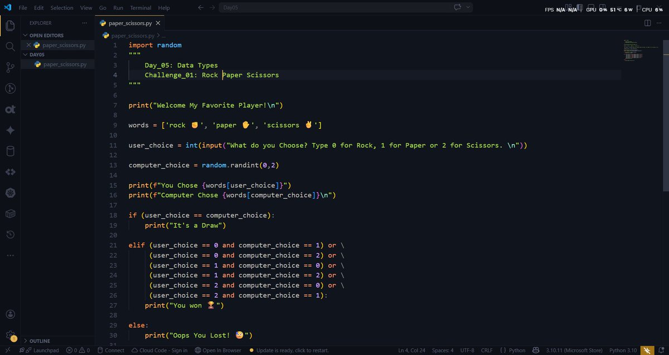Go to line via Ln 4, Col 24
Image resolution: width=669 pixels, height=355 pixels.
(x=411, y=350)
